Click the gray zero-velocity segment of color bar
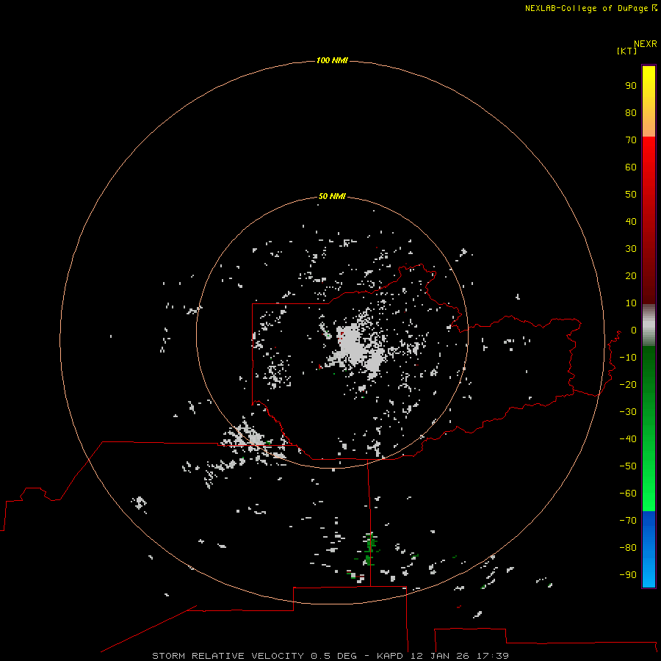This screenshot has height=661, width=661. click(649, 325)
